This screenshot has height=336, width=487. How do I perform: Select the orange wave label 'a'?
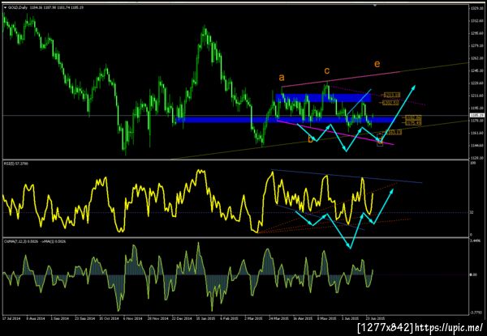click(282, 78)
